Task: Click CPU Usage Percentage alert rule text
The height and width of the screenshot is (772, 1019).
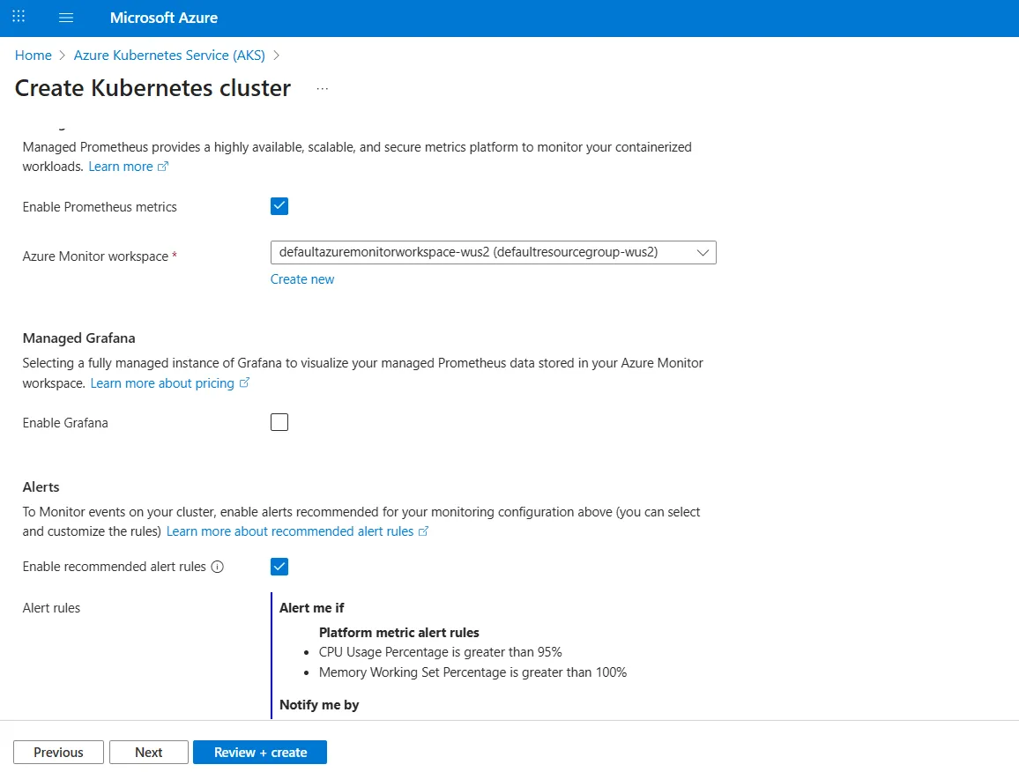Action: [x=440, y=652]
